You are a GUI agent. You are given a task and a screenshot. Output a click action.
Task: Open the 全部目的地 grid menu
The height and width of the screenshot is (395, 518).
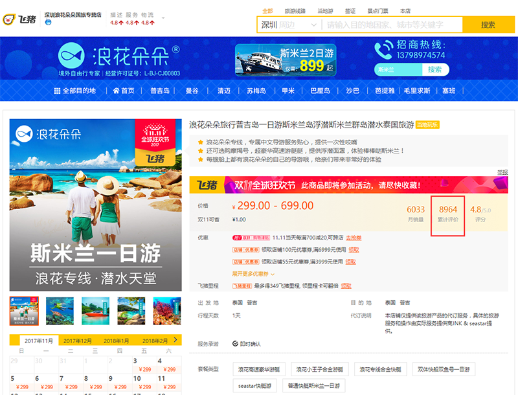(75, 91)
